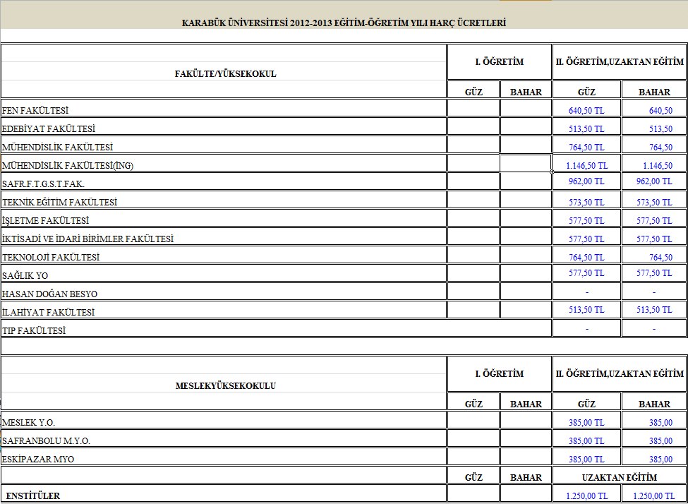Click the SAFR.F.T.G.S.T.FAK. row label

[44, 184]
